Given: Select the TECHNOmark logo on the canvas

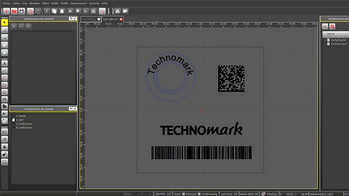Looking at the screenshot, I should 201,129.
